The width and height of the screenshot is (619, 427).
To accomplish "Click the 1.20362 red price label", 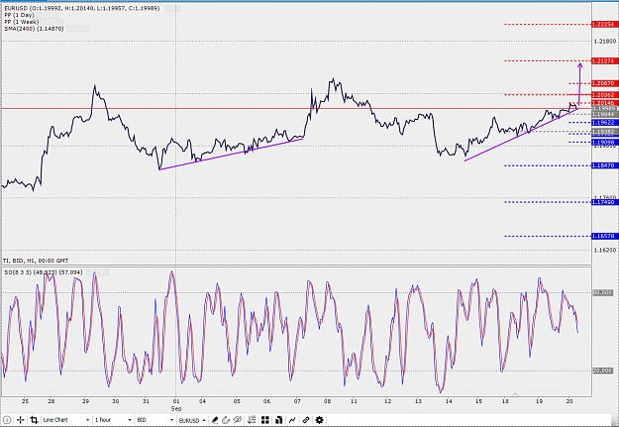I will coord(604,95).
